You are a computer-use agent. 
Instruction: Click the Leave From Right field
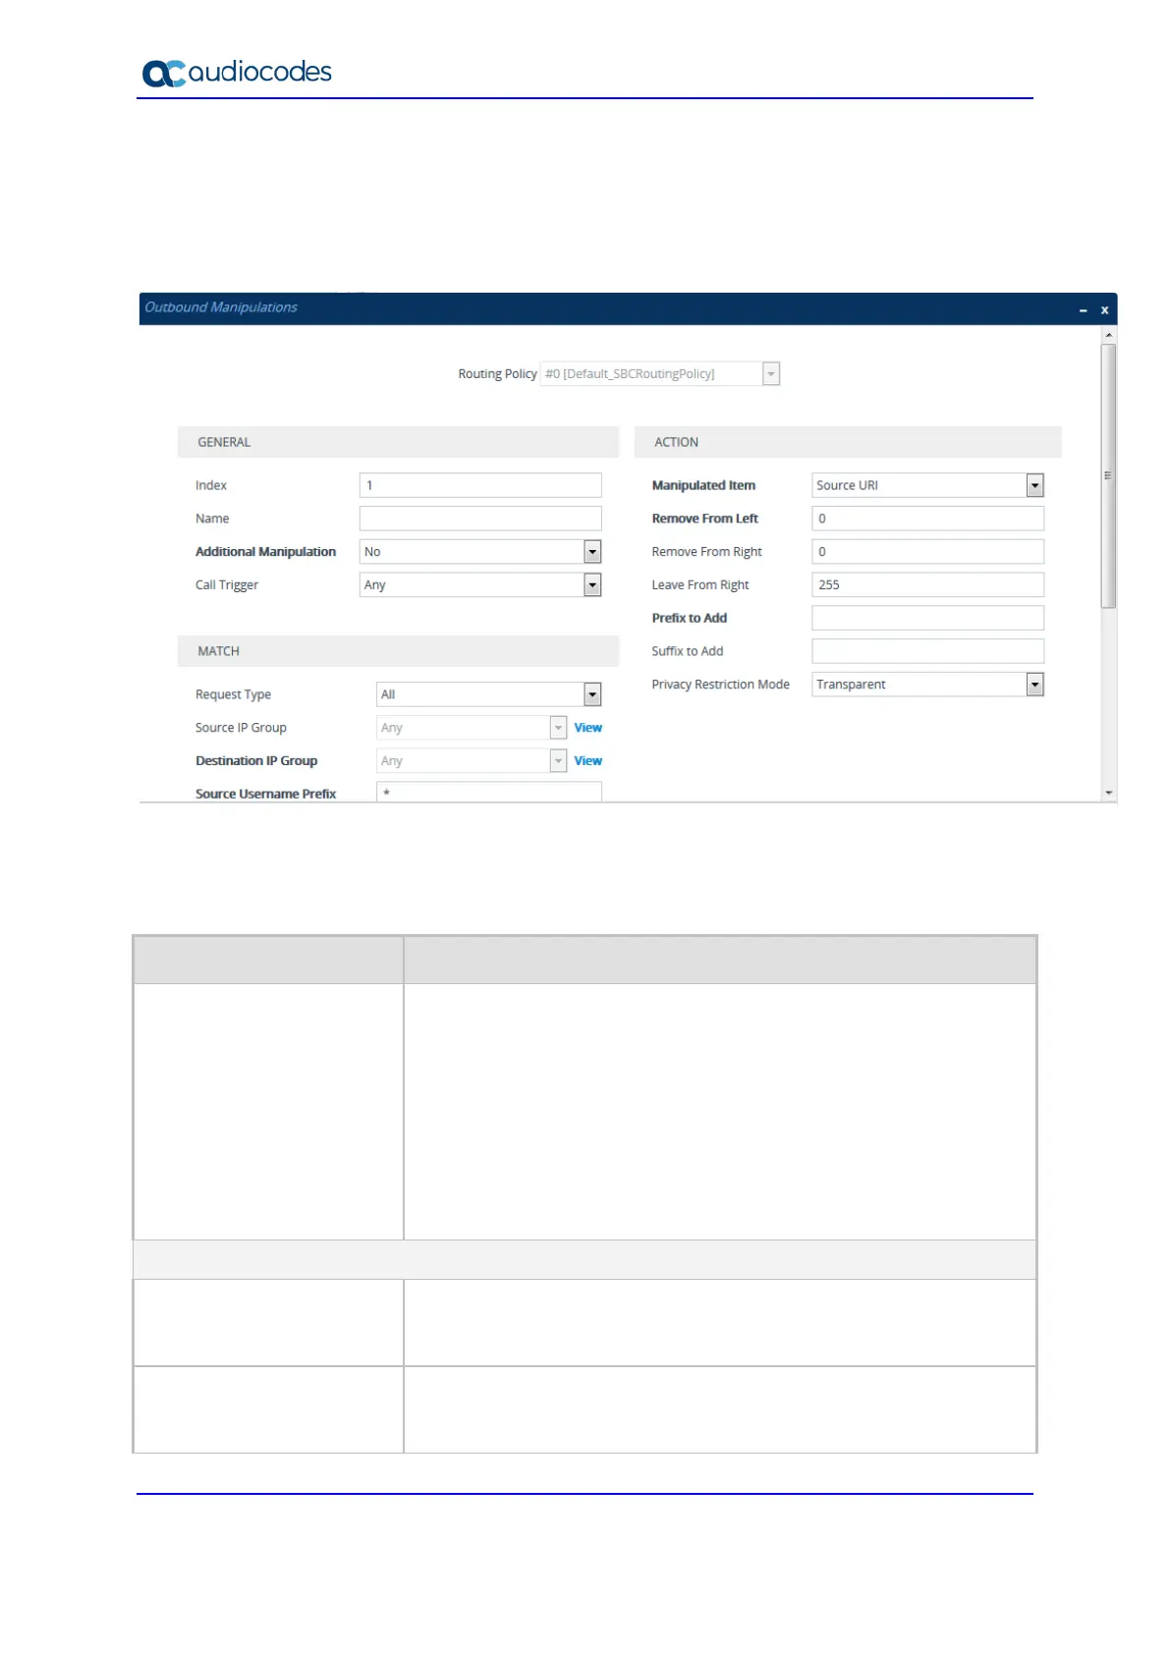coord(927,585)
